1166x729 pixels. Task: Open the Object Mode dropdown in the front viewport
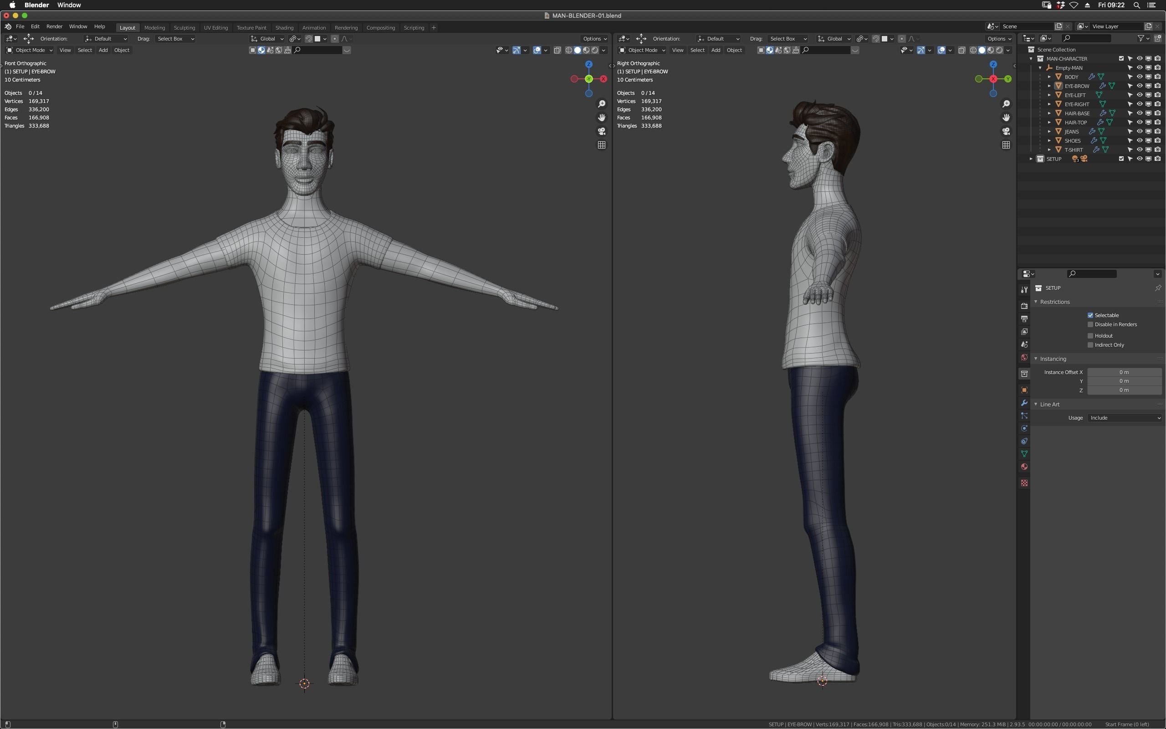[30, 50]
